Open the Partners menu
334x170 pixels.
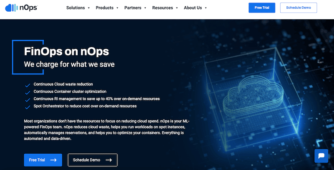point(133,8)
